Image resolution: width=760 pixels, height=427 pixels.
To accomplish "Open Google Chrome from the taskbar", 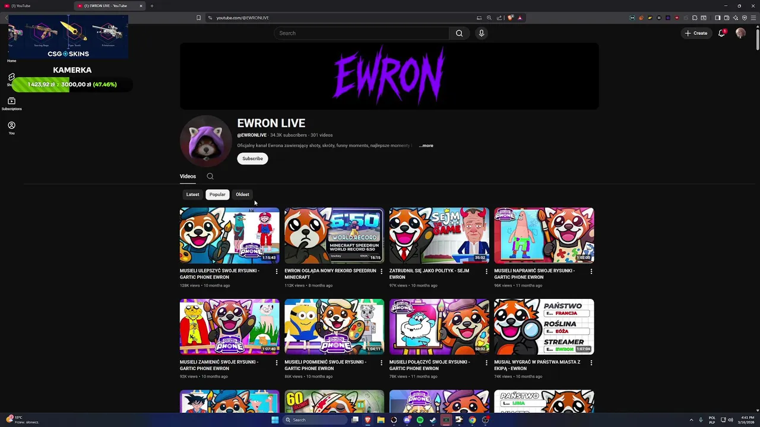I will point(472,420).
